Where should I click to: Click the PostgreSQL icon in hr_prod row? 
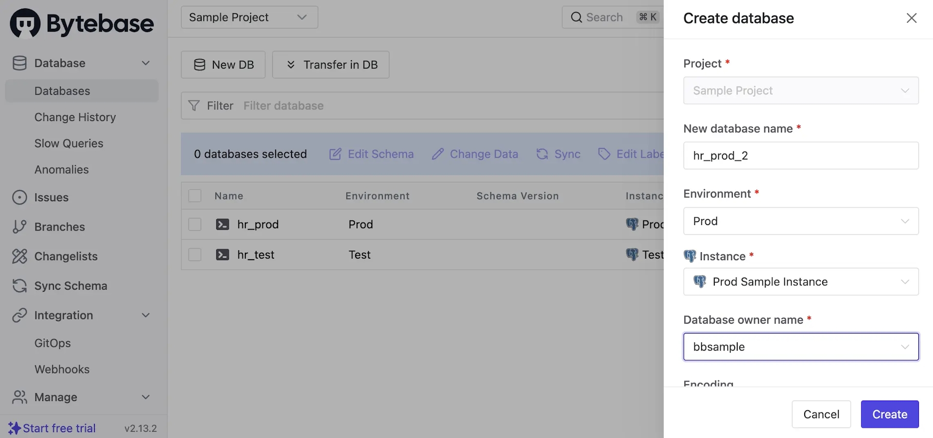(x=632, y=224)
